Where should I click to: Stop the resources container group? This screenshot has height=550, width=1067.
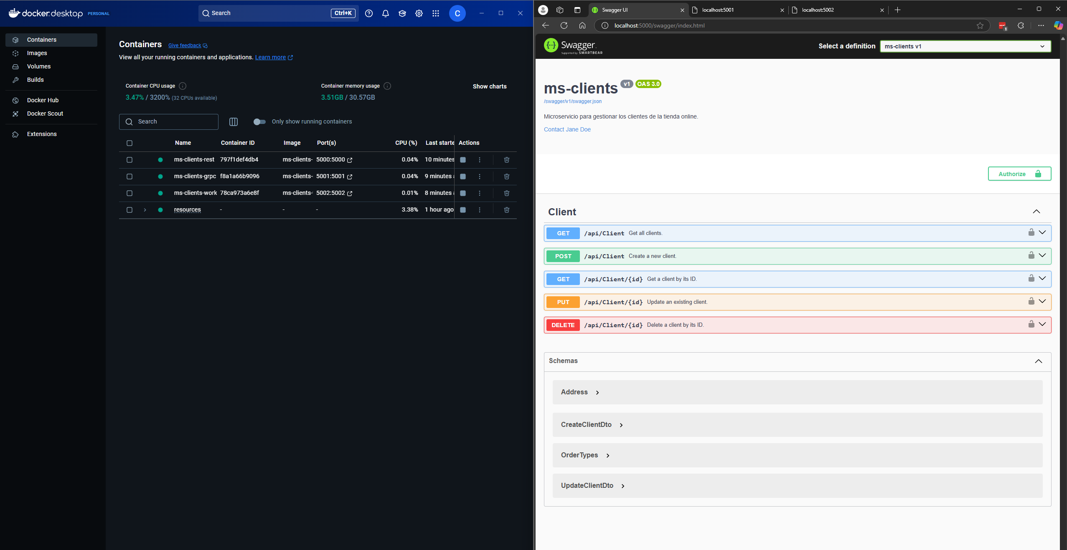(463, 210)
